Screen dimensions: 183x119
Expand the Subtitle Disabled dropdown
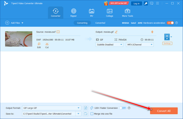coord(109,45)
